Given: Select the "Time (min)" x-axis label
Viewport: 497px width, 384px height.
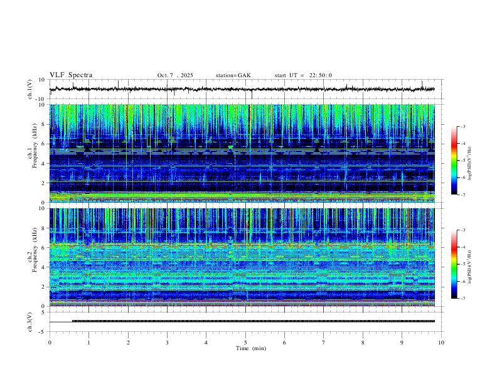Looking at the screenshot, I should (x=251, y=348).
